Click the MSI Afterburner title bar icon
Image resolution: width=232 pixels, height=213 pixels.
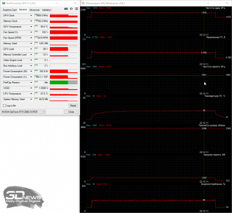83,3
